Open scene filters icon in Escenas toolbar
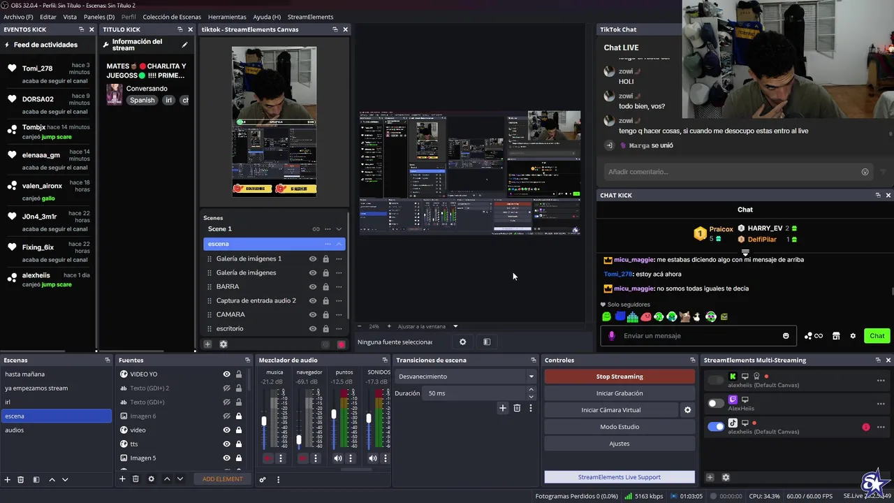The height and width of the screenshot is (503, 894). (x=36, y=479)
